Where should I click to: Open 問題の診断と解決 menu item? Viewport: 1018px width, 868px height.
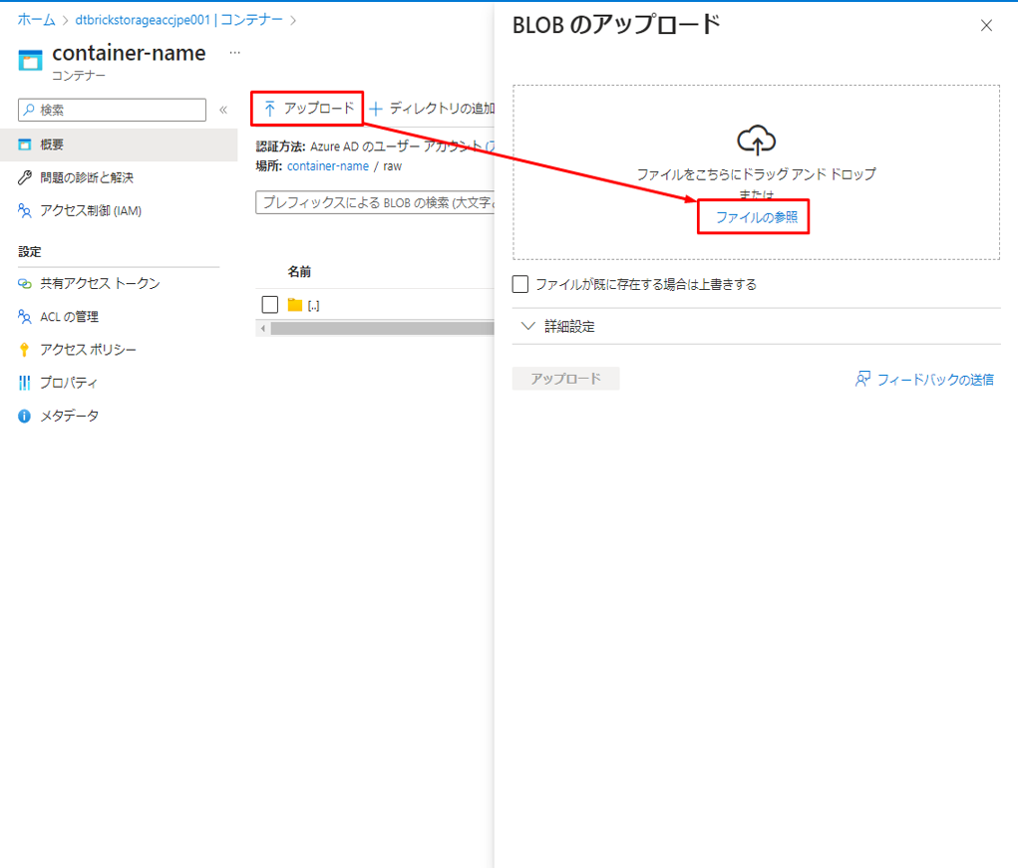point(86,177)
